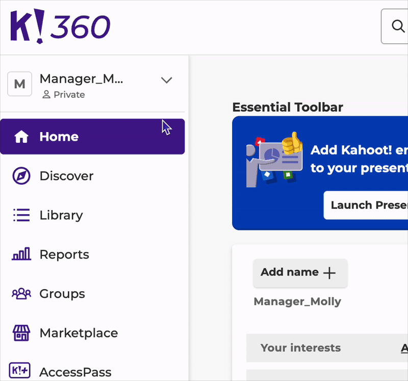Screen dimensions: 408x381
Task: Open the Marketplace storefront icon
Action: (x=21, y=333)
